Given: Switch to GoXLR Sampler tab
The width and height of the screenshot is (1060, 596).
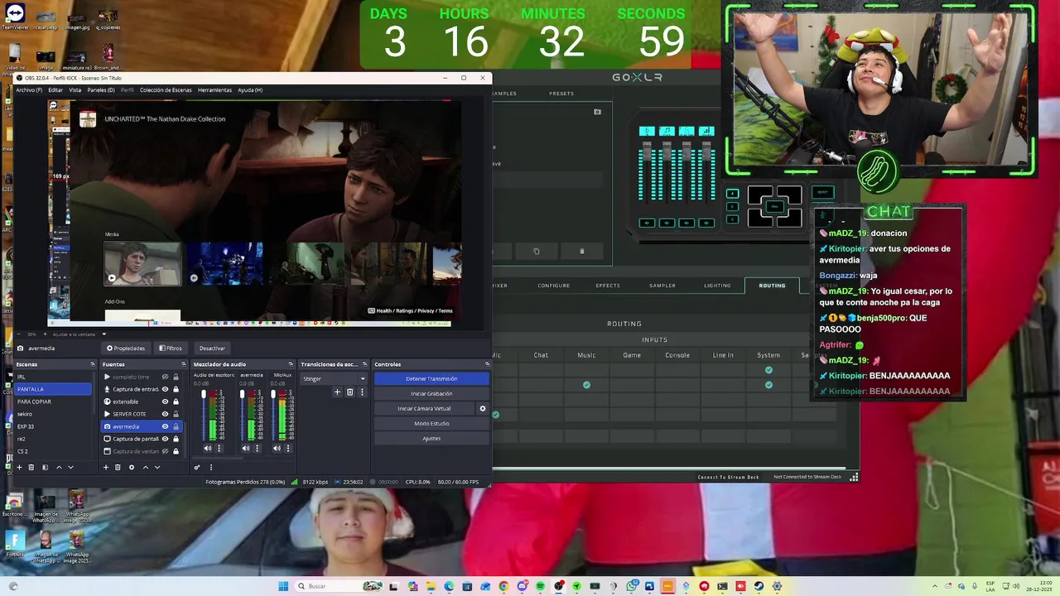Looking at the screenshot, I should 662,286.
